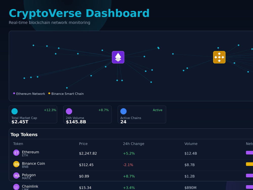Click the +12.3% market cap change
This screenshot has height=190, width=253.
click(x=50, y=110)
